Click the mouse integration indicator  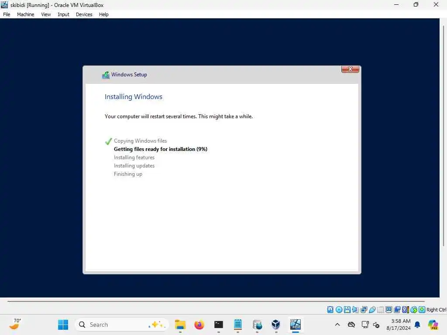click(414, 309)
